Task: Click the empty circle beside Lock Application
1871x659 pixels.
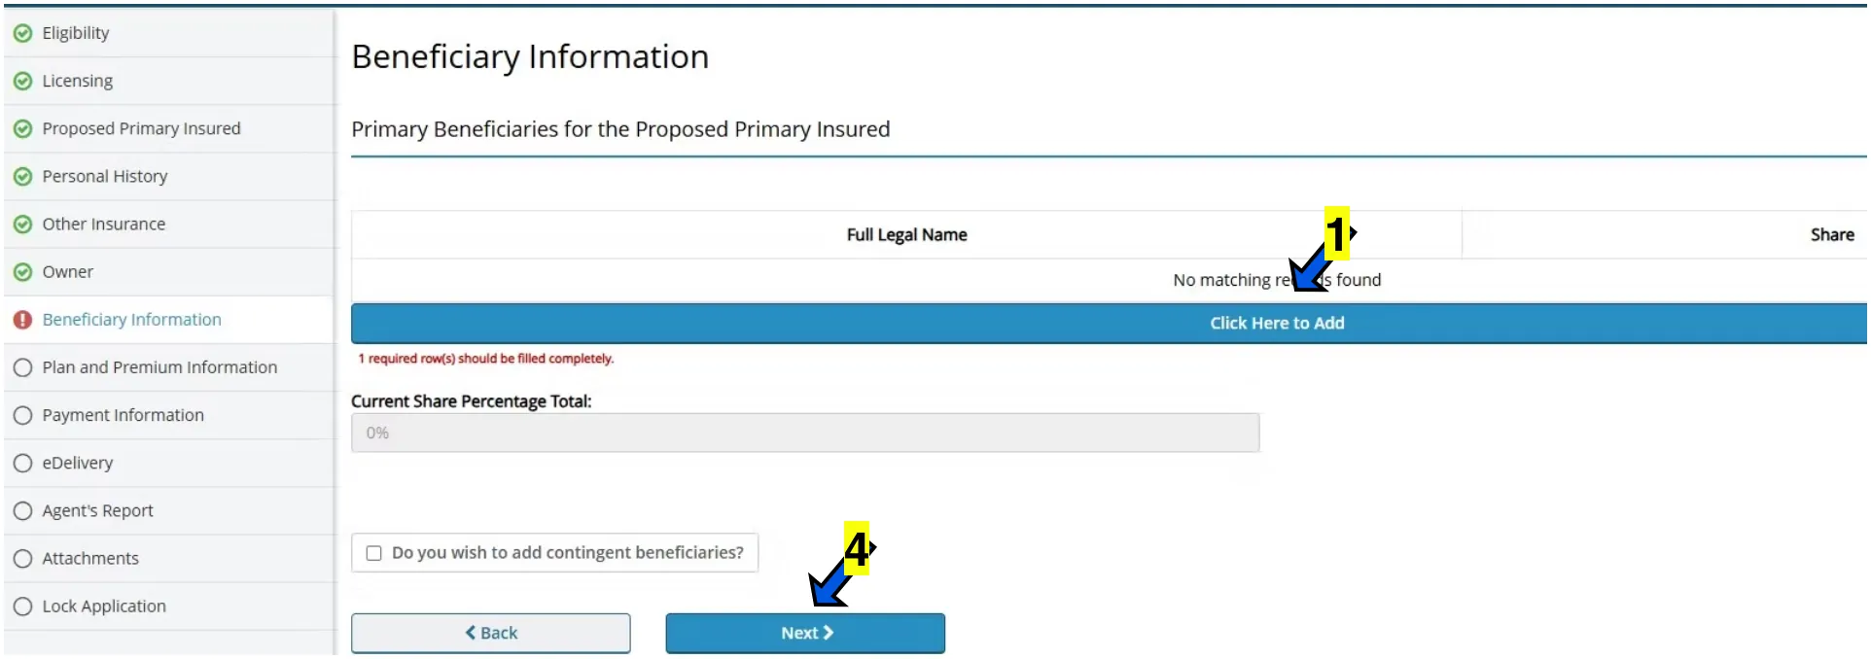Action: [23, 607]
